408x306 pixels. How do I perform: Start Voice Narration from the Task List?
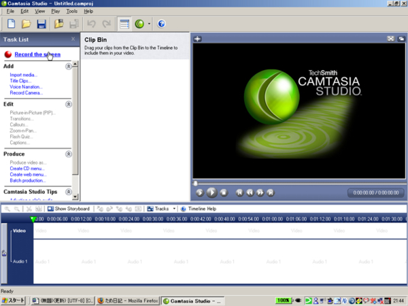[x=26, y=87]
